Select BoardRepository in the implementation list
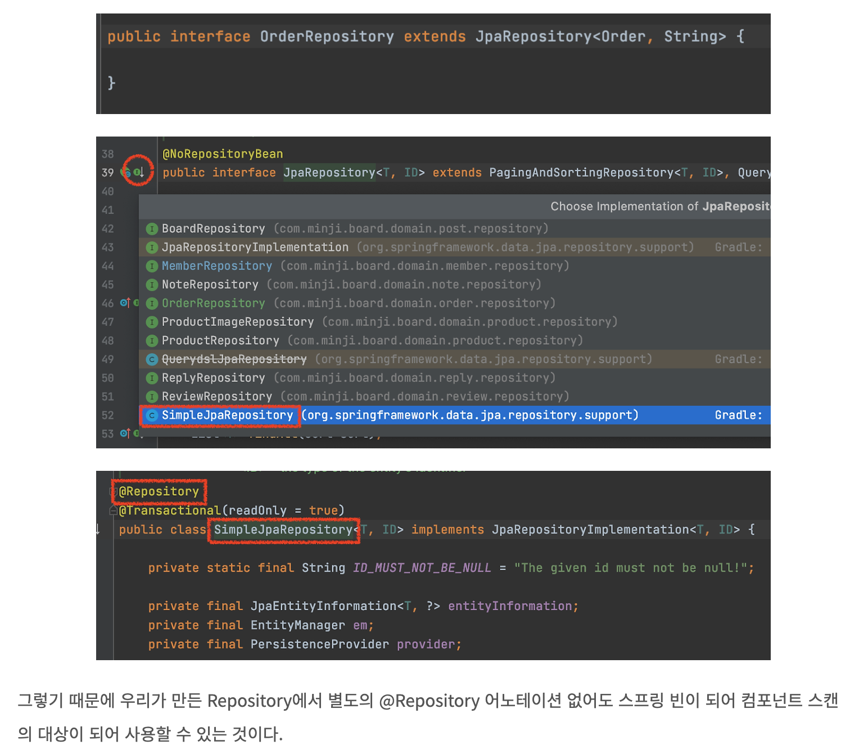 pyautogui.click(x=213, y=229)
